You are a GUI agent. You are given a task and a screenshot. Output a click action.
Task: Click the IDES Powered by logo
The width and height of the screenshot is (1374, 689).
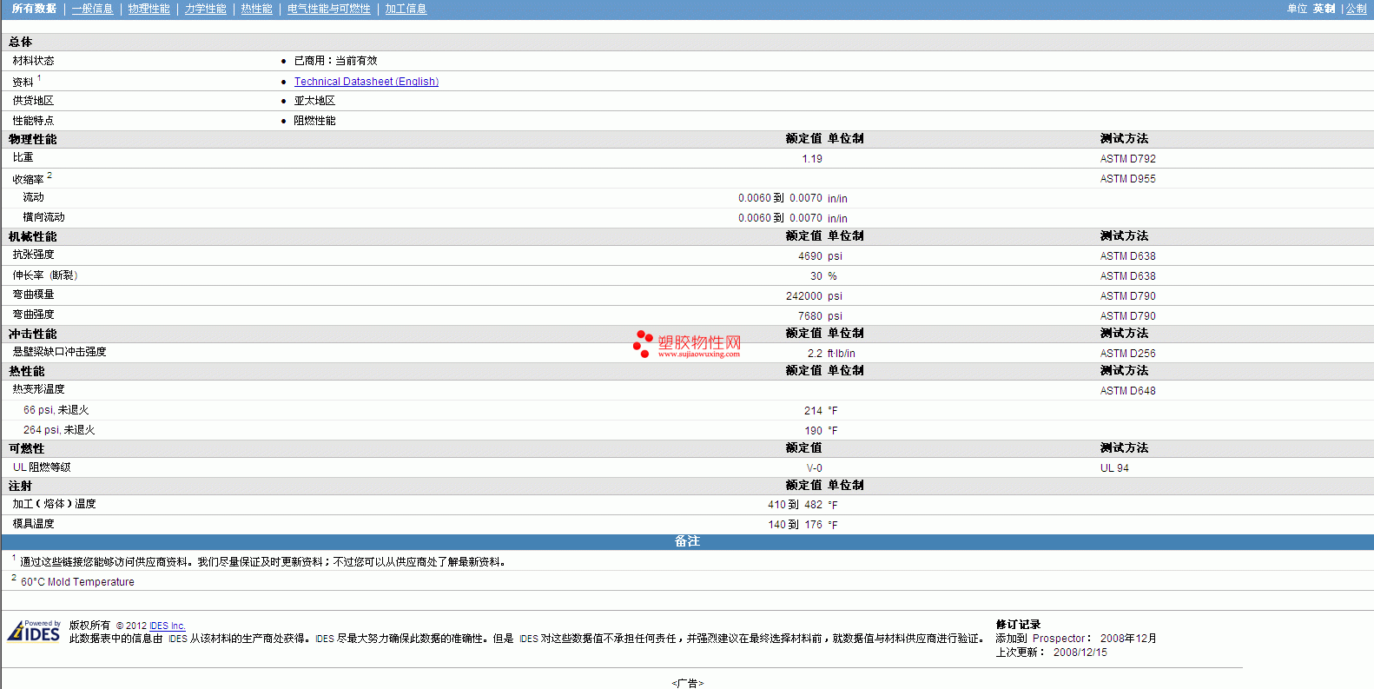[34, 631]
